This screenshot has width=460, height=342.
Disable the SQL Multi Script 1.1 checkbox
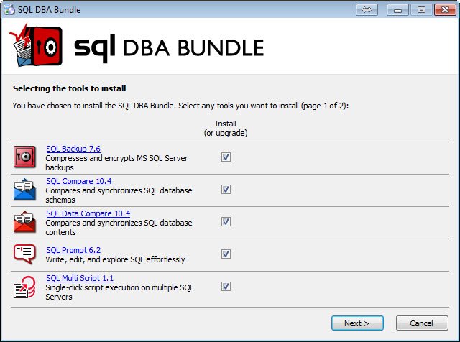click(226, 286)
